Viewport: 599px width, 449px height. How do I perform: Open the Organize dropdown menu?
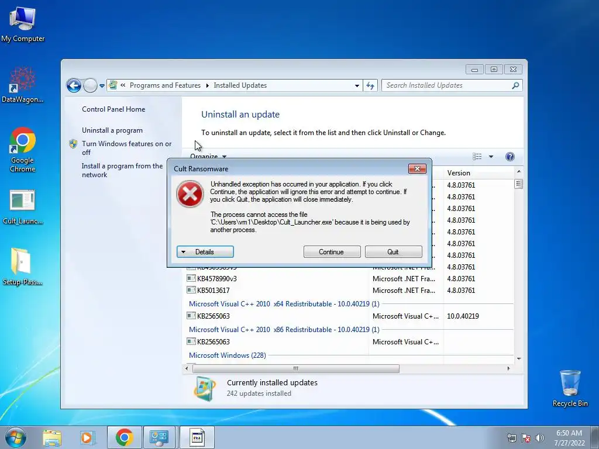click(208, 156)
